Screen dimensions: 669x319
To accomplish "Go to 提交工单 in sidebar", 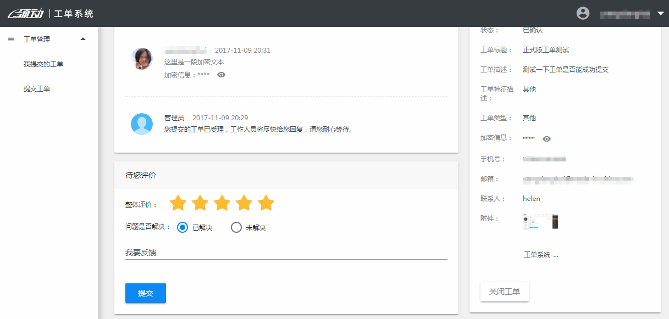I will 37,89.
